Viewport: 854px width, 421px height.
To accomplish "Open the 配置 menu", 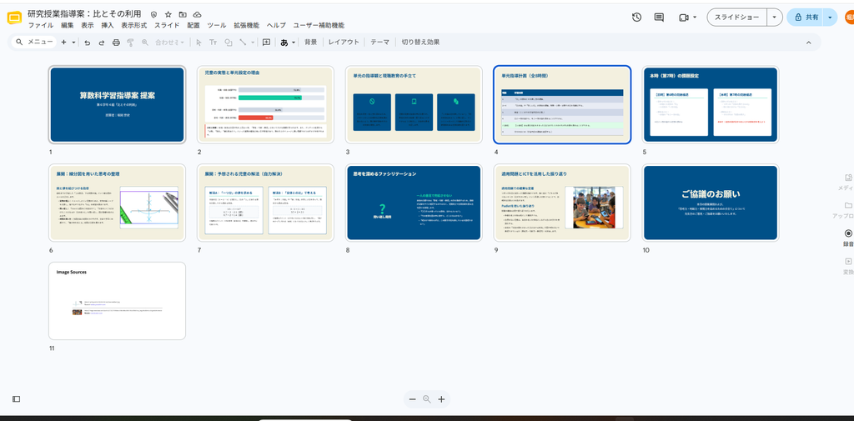I will tap(193, 25).
